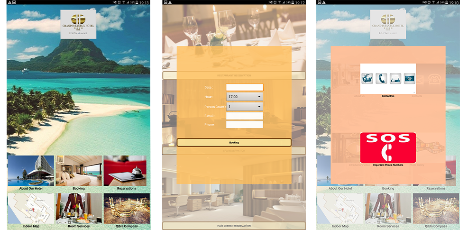Click the telephone handset icon in Contact Us
Image resolution: width=468 pixels, height=230 pixels.
coord(381,79)
